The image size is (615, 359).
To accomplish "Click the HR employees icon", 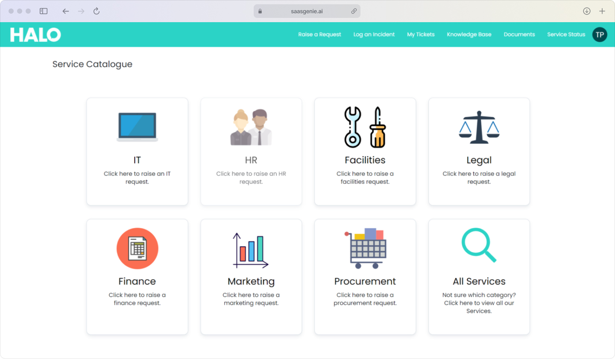I will 251,126.
